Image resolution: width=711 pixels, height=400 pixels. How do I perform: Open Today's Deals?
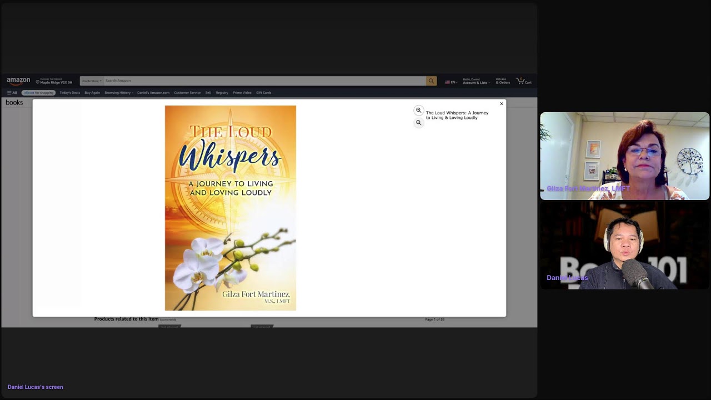pos(70,93)
